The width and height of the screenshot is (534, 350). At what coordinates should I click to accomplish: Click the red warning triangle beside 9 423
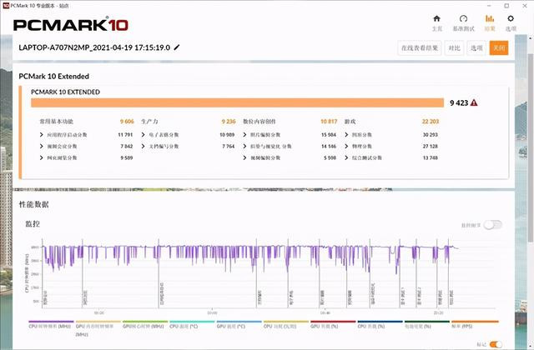pyautogui.click(x=474, y=102)
